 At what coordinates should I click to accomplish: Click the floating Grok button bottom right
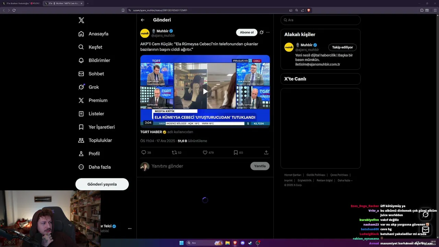pyautogui.click(x=425, y=215)
